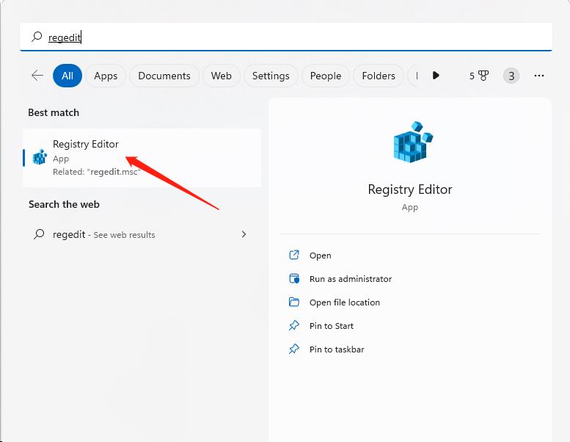
Task: Open Registry Editor from the preview pane
Action: click(320, 256)
